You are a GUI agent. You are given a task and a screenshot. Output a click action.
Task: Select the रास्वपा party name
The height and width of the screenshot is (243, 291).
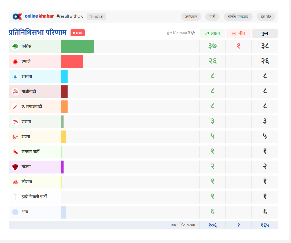coord(27,76)
